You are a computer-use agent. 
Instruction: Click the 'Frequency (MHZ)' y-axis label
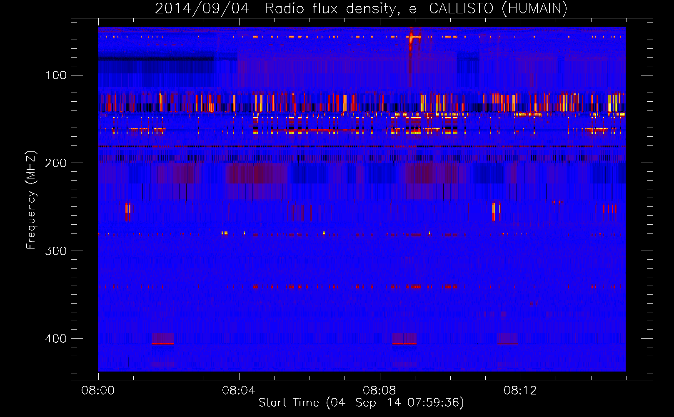pos(31,200)
